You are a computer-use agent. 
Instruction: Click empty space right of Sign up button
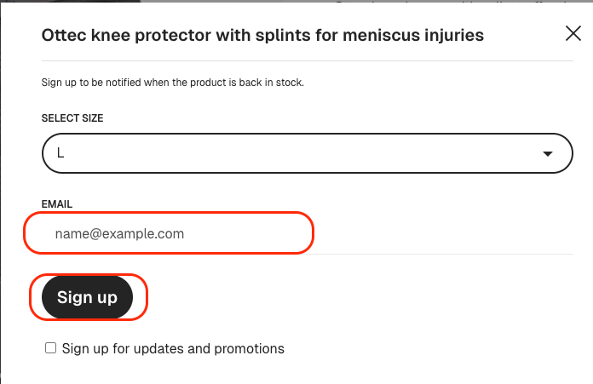pyautogui.click(x=358, y=297)
